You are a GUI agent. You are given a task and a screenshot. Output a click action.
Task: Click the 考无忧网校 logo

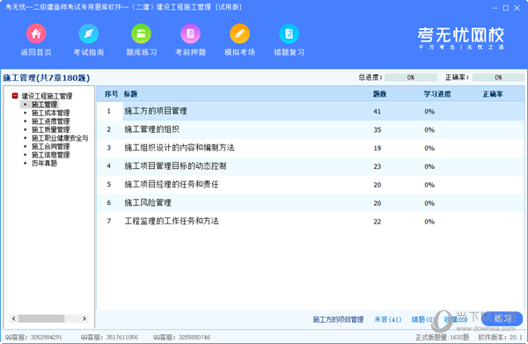pyautogui.click(x=460, y=38)
